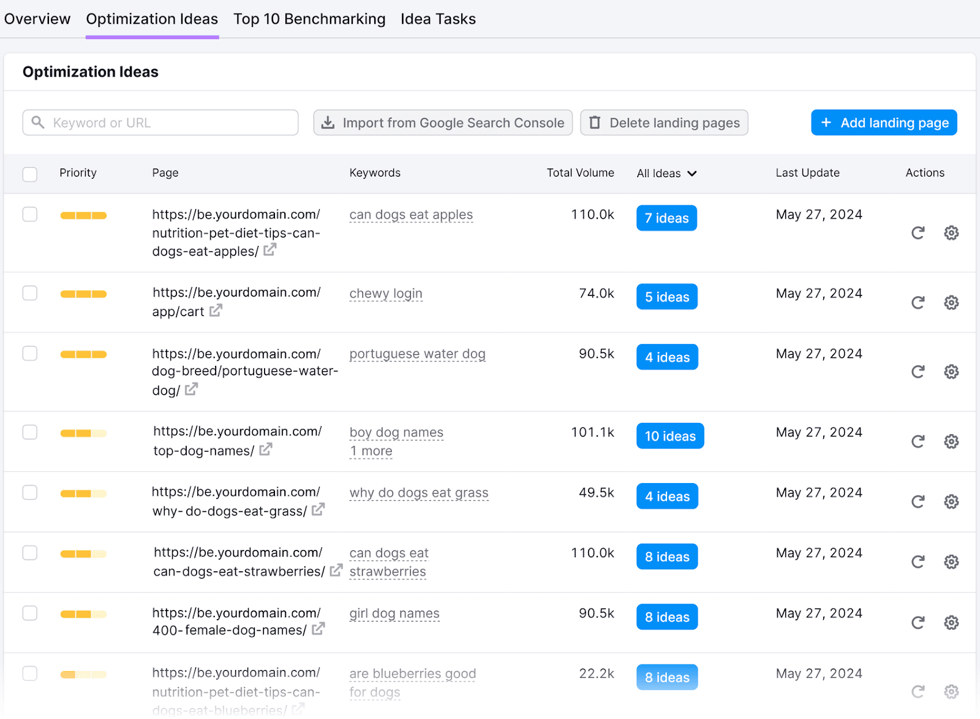Screen dimensions: 980x719
Task: Refresh ideas for the can-dogs-eat-apples page
Action: click(917, 233)
